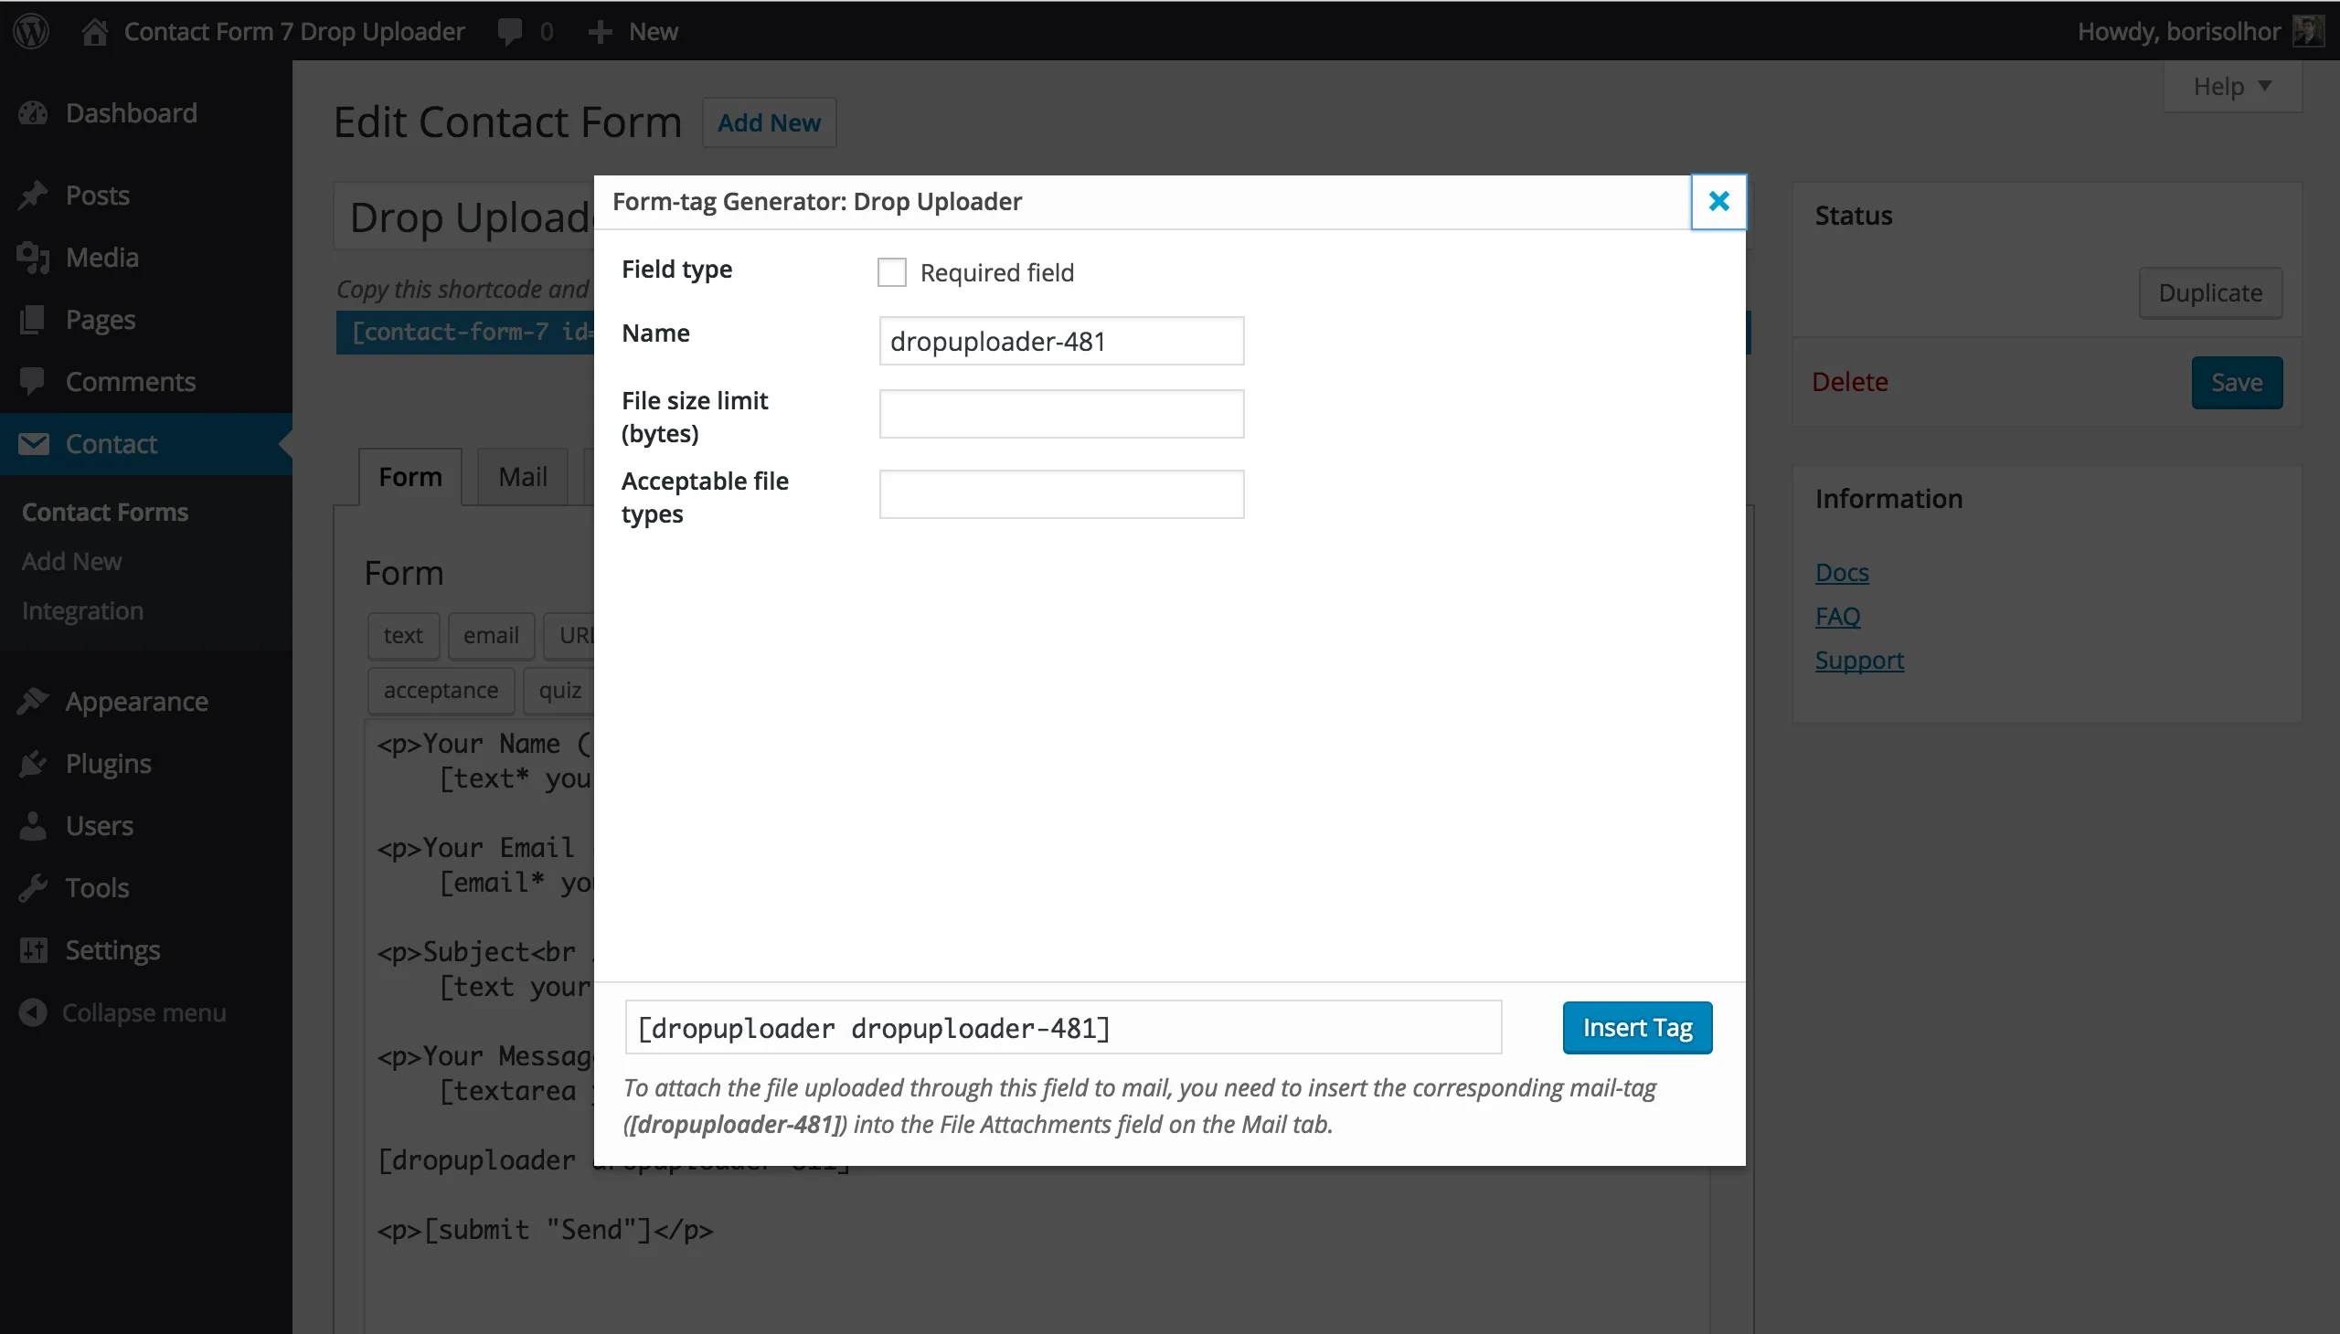
Task: Switch to the Form tab
Action: [x=409, y=475]
